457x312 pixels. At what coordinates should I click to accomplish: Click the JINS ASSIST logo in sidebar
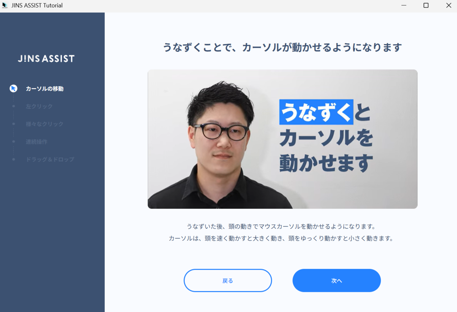[x=46, y=59]
